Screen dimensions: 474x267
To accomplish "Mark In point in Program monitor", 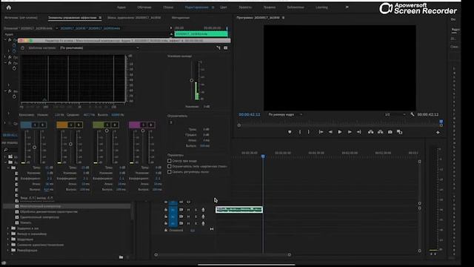I will pyautogui.click(x=300, y=132).
